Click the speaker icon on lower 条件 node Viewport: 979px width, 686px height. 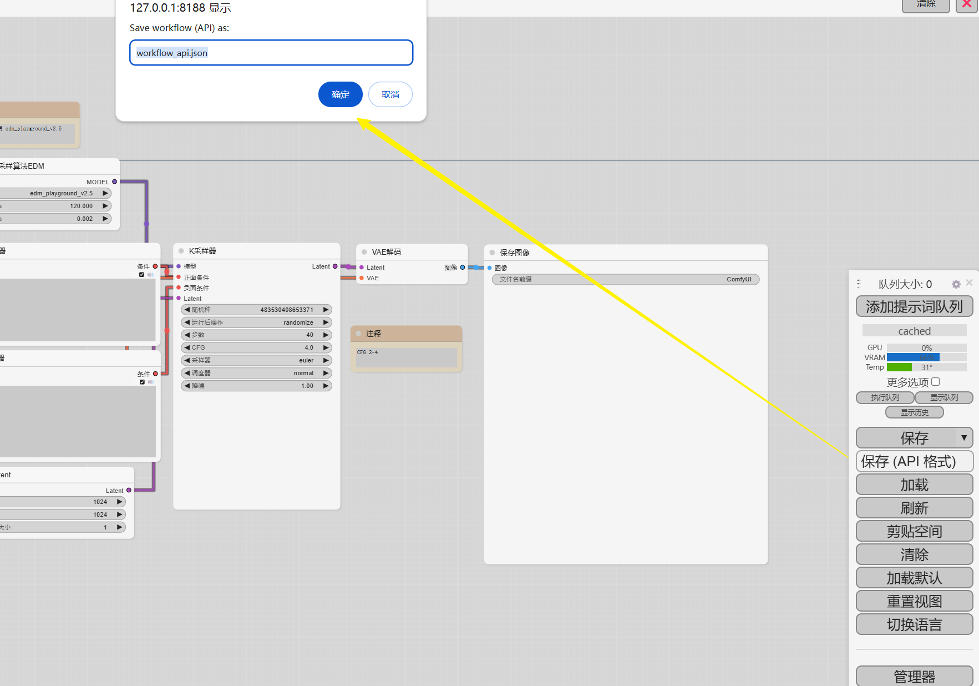151,382
